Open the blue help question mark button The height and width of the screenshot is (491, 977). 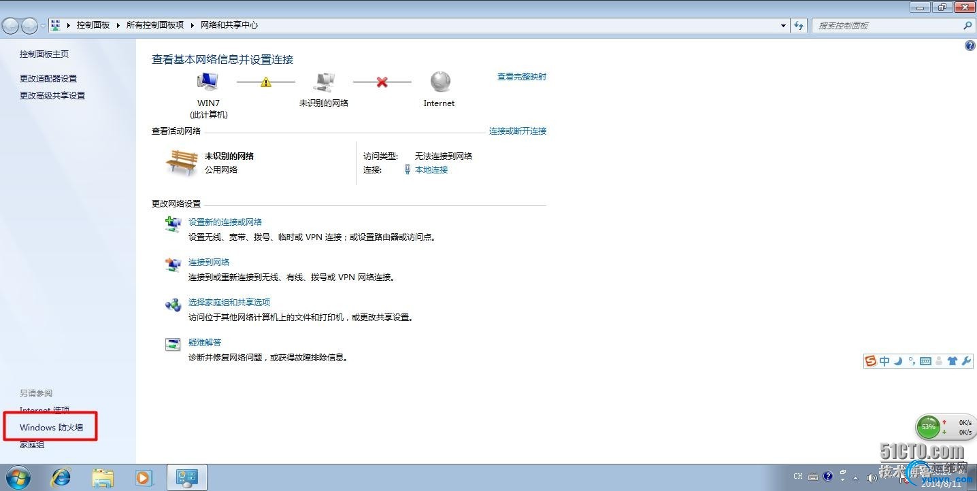tap(970, 46)
